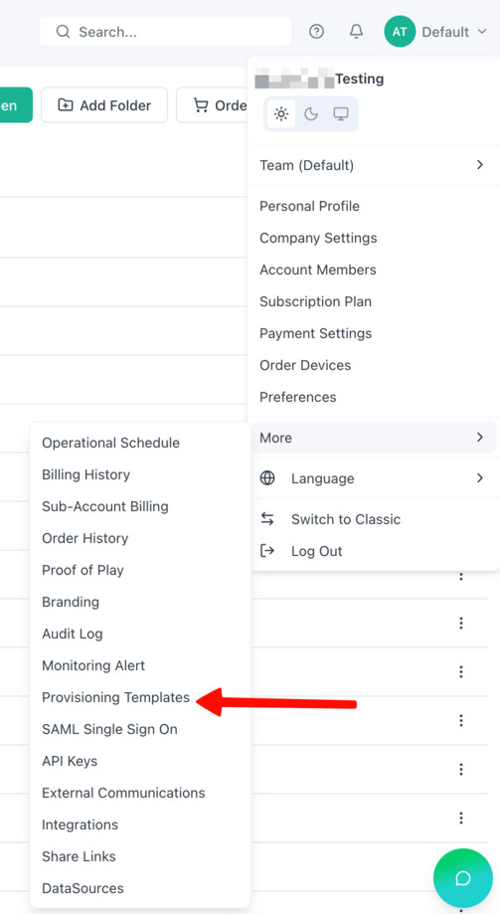
Task: Expand the Team (Default) submenu chevron
Action: pyautogui.click(x=479, y=165)
